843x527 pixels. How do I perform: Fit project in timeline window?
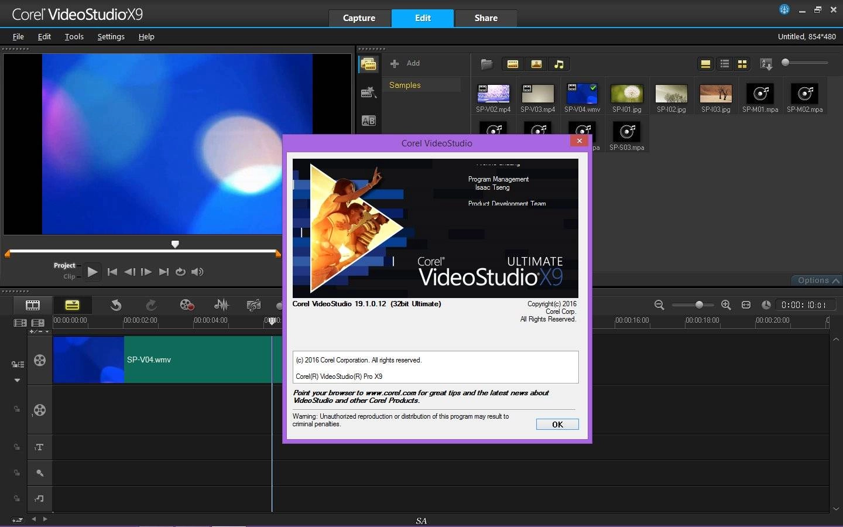point(746,305)
